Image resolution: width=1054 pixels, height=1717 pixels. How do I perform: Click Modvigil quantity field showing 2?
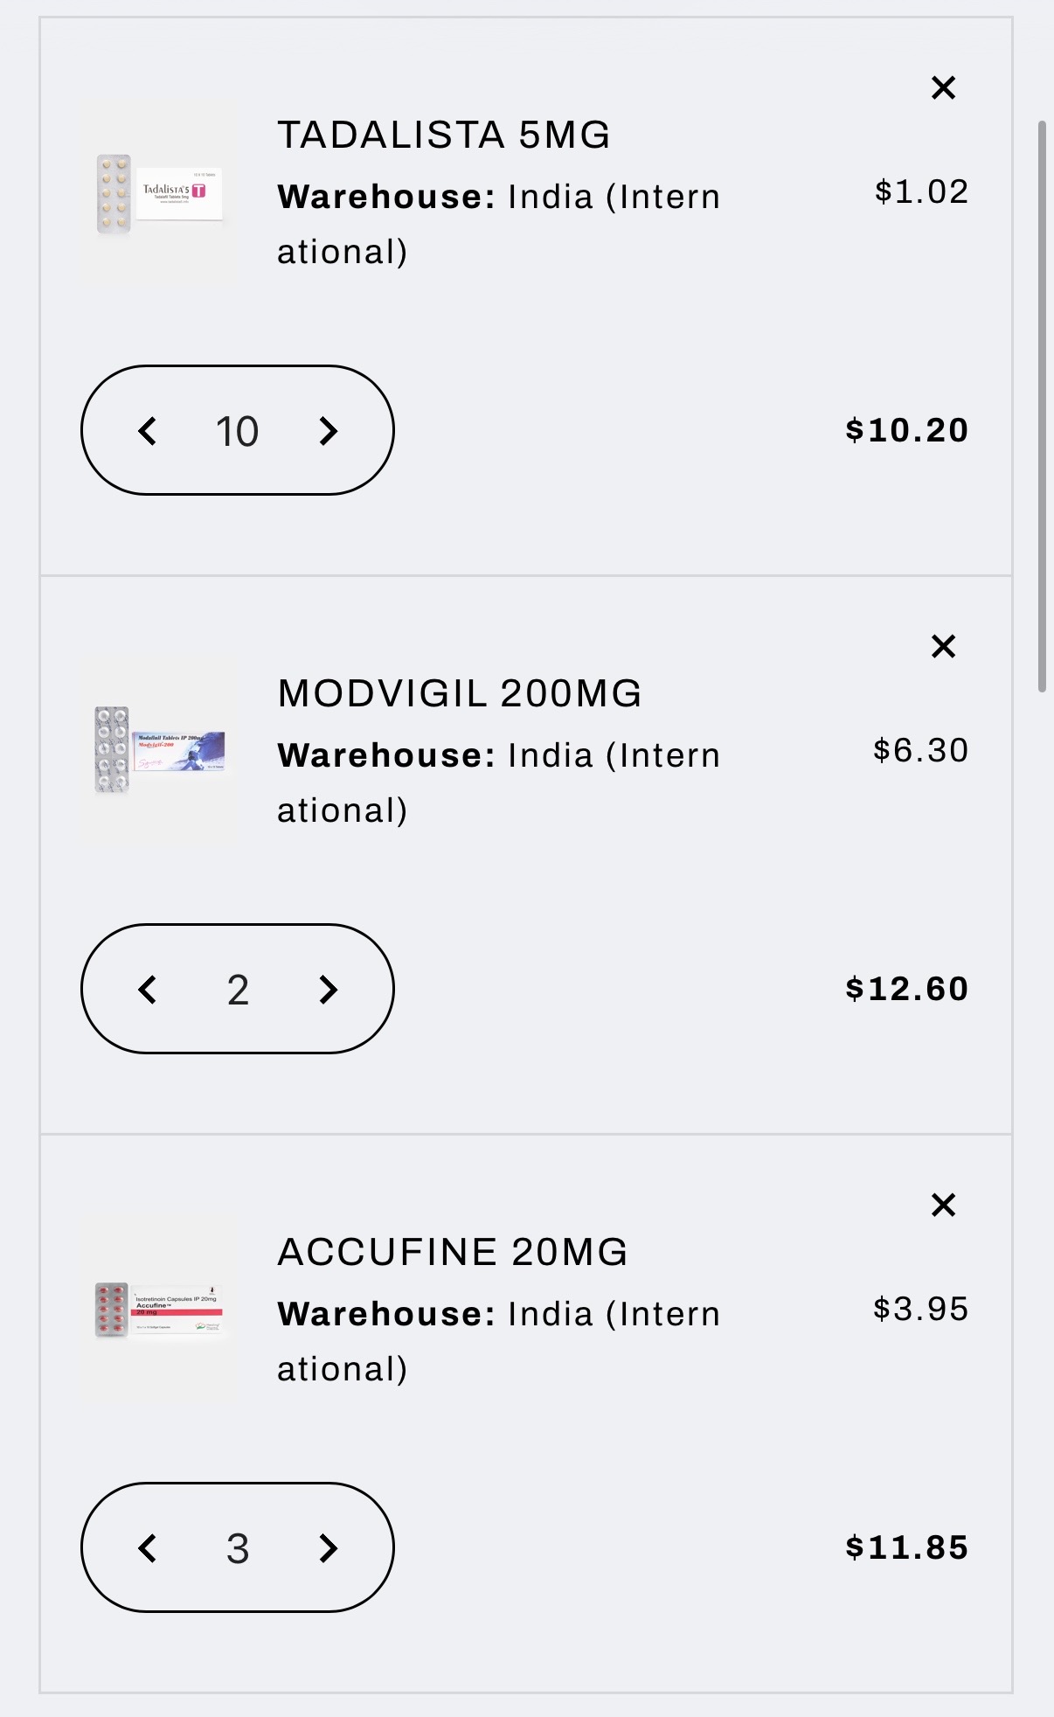pos(237,990)
